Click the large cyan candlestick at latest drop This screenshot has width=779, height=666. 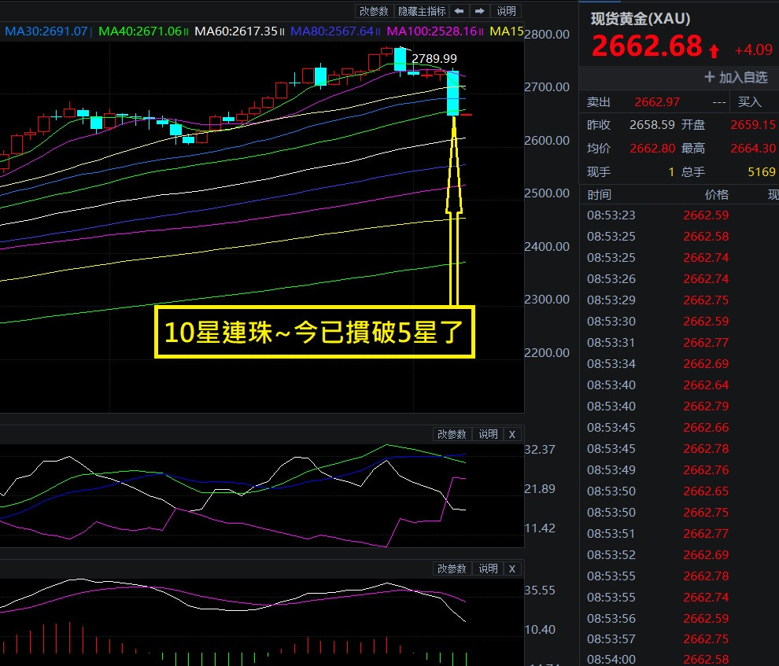pyautogui.click(x=453, y=94)
